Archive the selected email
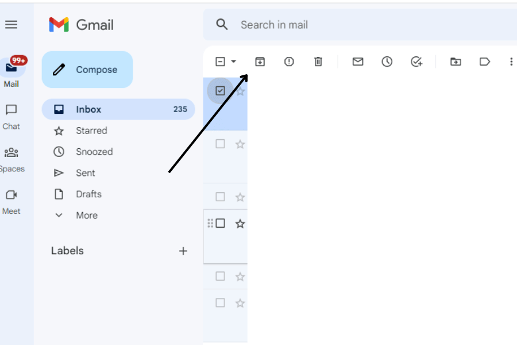 click(260, 62)
